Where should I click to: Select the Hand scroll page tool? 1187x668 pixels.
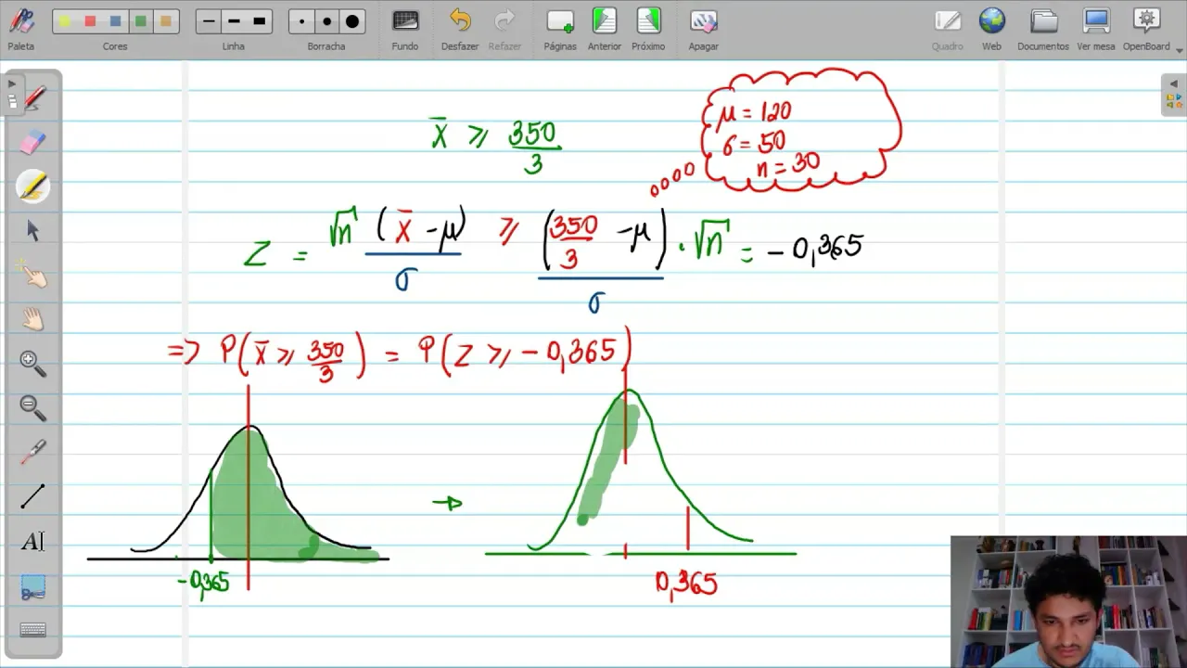click(x=33, y=320)
